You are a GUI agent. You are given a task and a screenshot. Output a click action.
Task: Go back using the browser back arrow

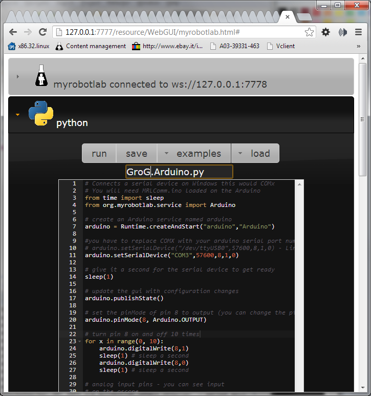click(13, 32)
